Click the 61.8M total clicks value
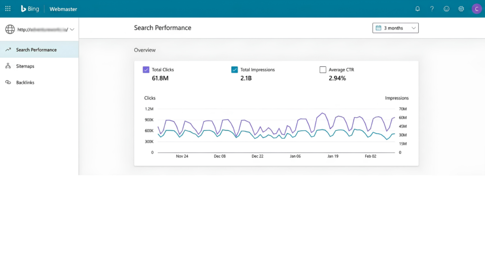Screen dimensions: 485x273 160,78
